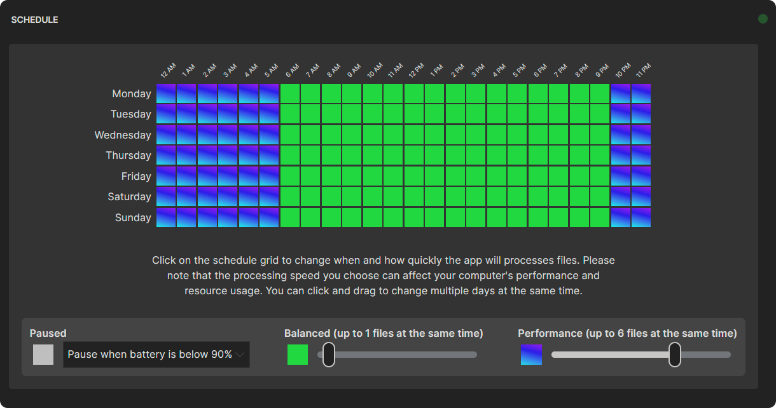The height and width of the screenshot is (408, 776).
Task: Click the dropdown chevron next to battery option
Action: pyautogui.click(x=240, y=354)
